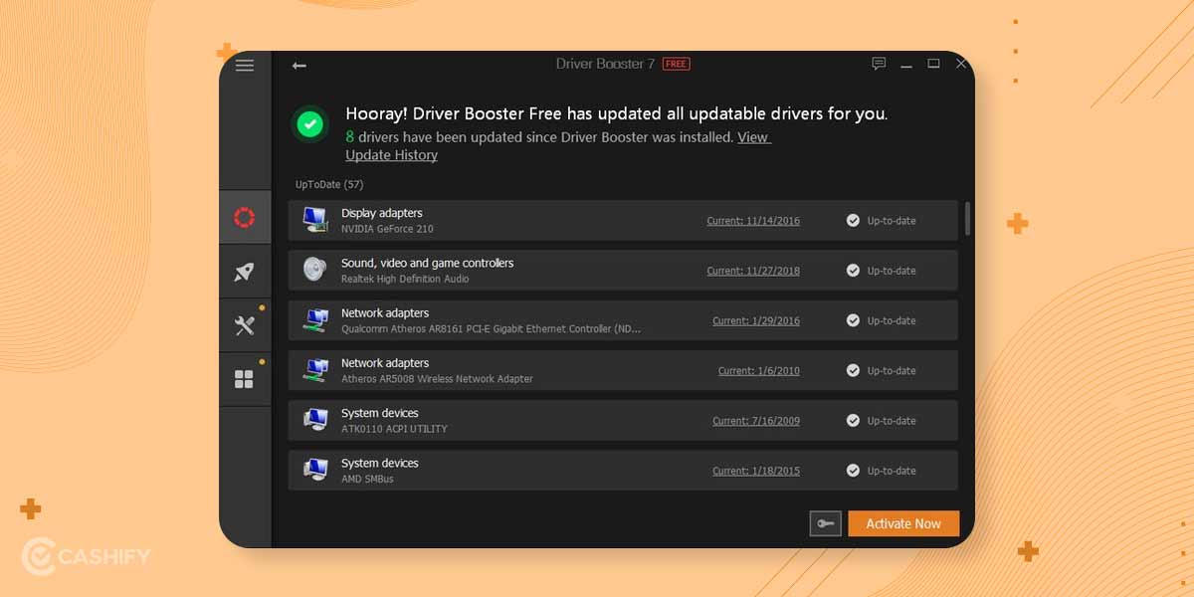This screenshot has width=1194, height=597.
Task: Open the Action Center grid icon
Action: (x=244, y=377)
